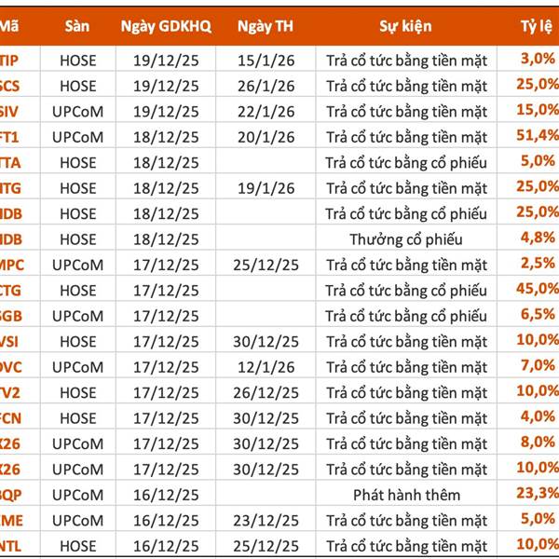Select the 6,5% ratio value
The width and height of the screenshot is (559, 559).
pyautogui.click(x=539, y=315)
